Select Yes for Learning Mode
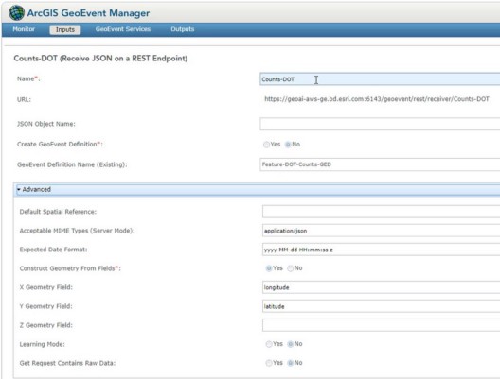 point(269,344)
